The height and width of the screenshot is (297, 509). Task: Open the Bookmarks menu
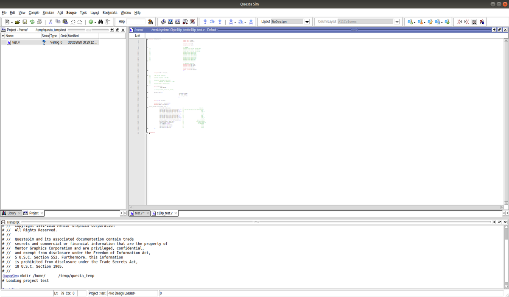coord(110,13)
